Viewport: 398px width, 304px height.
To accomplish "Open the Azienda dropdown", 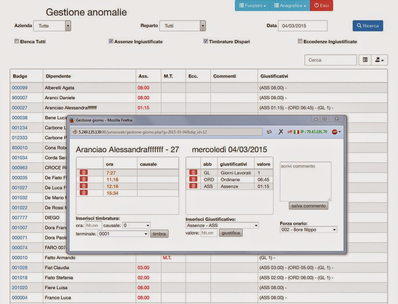I will pyautogui.click(x=52, y=26).
